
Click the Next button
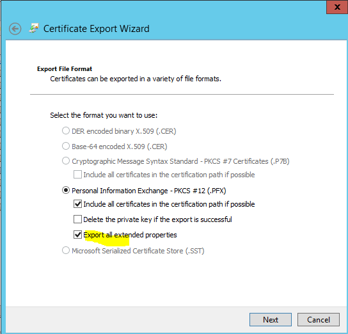click(271, 319)
